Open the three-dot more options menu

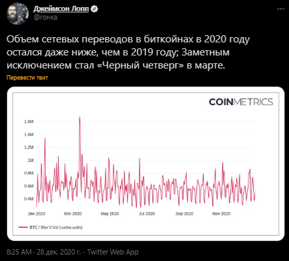pos(281,9)
